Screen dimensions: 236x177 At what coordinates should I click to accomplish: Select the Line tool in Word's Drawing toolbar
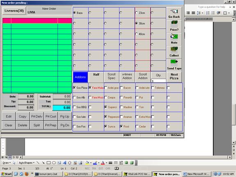coord(38,163)
